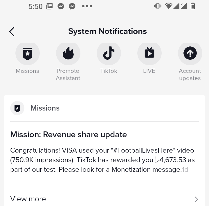Go back using the back arrow
Screen dimensions: 209x206
click(x=12, y=32)
